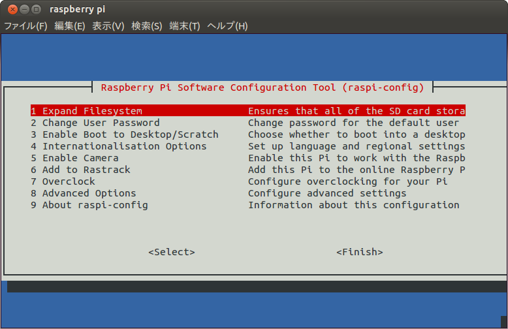Open the 検索(S) menu
This screenshot has height=329, width=508.
[147, 26]
